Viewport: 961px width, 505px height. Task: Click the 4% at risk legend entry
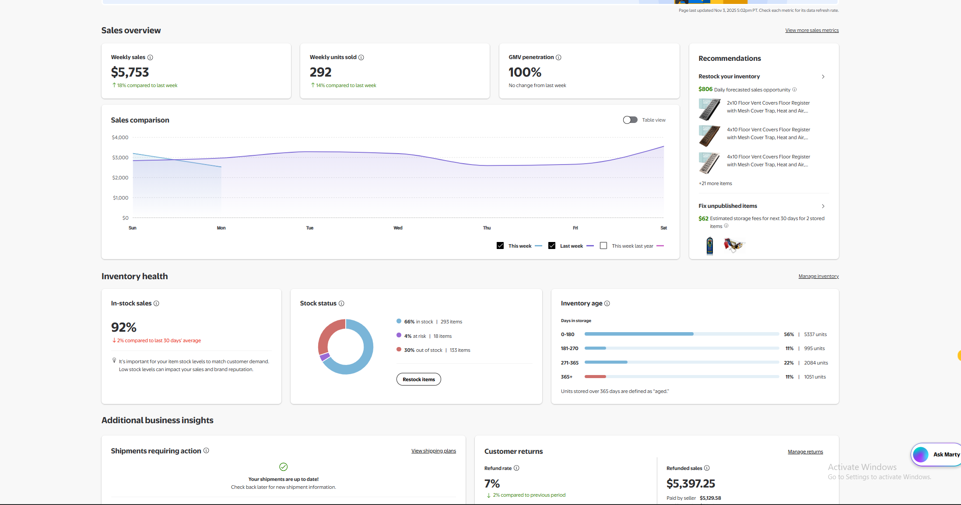point(424,336)
